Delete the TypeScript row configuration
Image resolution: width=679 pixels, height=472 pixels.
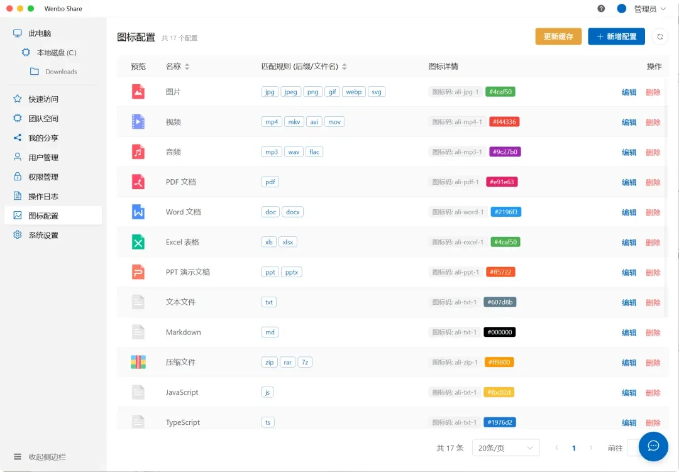[x=653, y=423]
